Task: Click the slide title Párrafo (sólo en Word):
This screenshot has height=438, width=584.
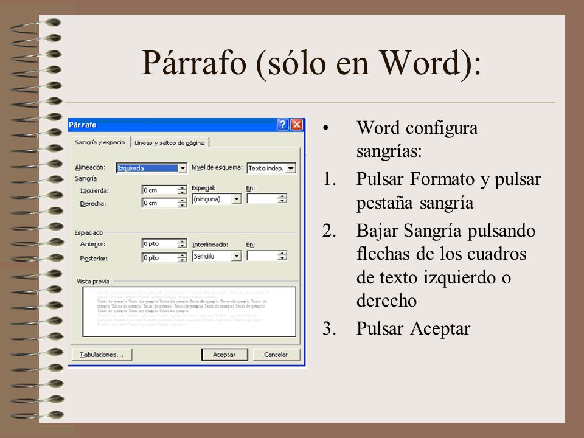Action: [311, 63]
